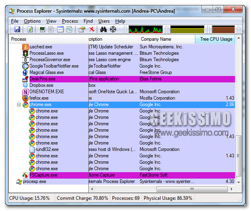This screenshot has height=211, width=251.
Task: Click the Refresh Now toolbar icon
Action: click(x=30, y=30)
